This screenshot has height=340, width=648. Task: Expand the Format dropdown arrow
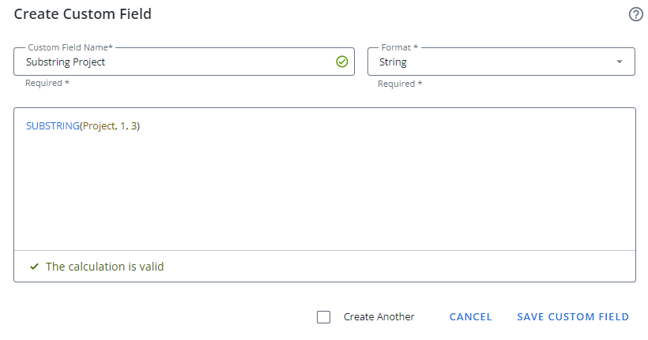pyautogui.click(x=620, y=62)
